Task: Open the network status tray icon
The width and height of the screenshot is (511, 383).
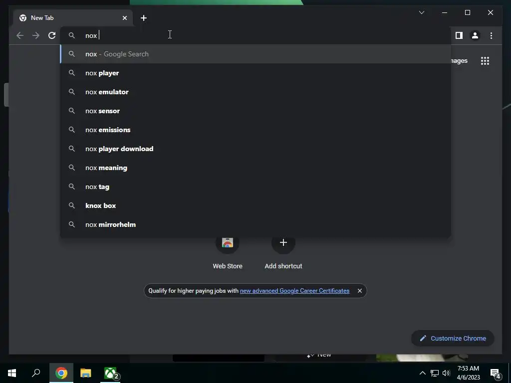Action: tap(435, 373)
